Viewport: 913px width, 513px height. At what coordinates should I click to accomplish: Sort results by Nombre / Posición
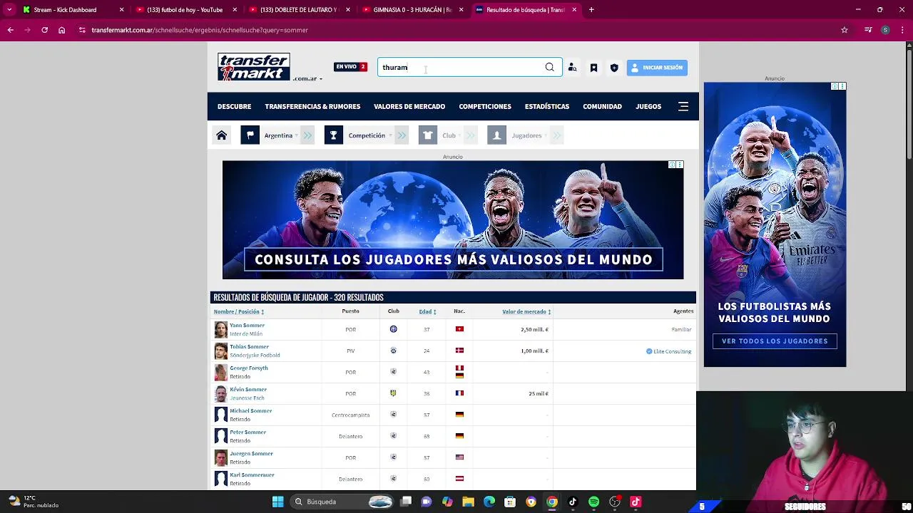tap(239, 311)
